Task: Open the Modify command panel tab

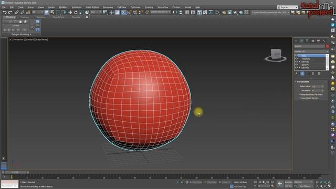Action: point(301,41)
